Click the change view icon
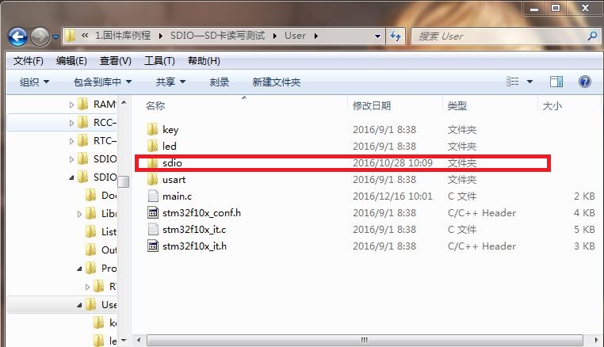 click(x=512, y=82)
